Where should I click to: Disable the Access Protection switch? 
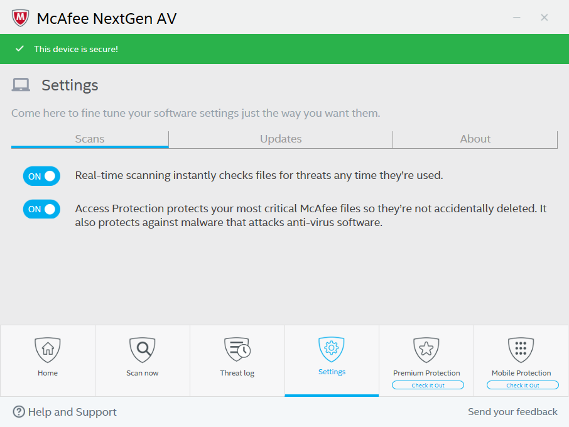(41, 209)
